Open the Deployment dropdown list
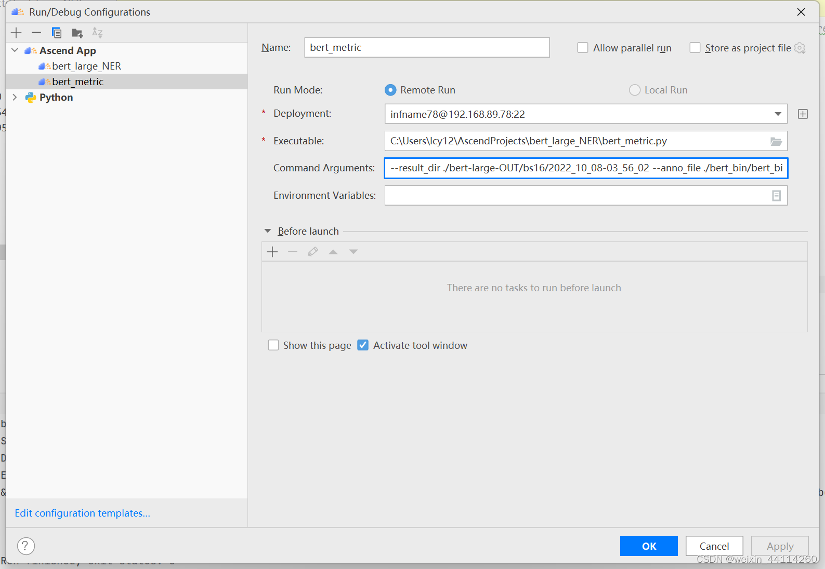 point(778,114)
